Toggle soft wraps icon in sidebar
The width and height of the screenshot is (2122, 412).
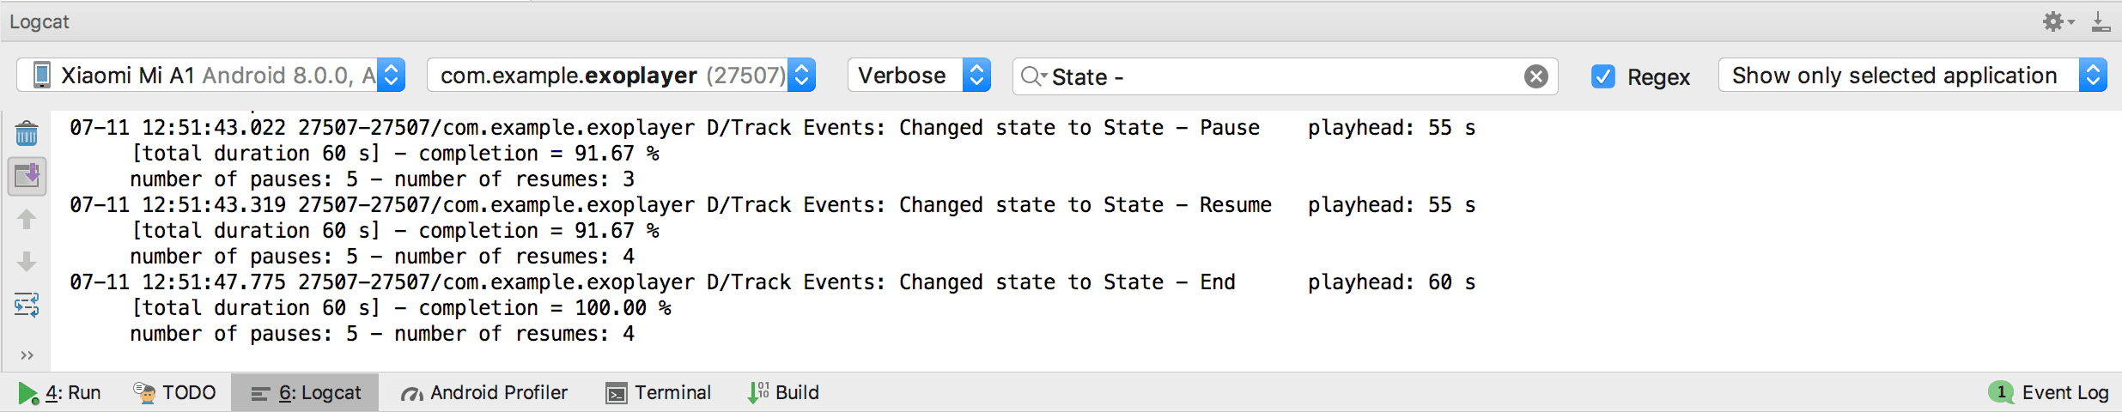coord(27,305)
